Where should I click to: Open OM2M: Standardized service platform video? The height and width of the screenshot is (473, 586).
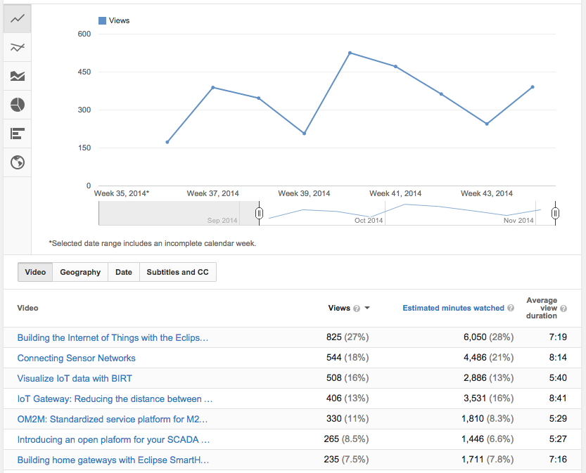tap(113, 420)
